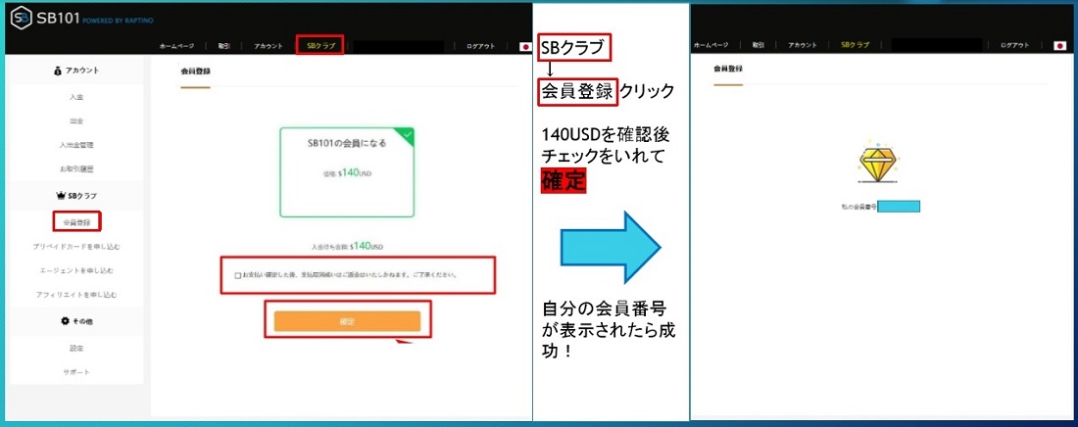1078x427 pixels.
Task: Open 出金 in the sidebar
Action: coord(76,121)
